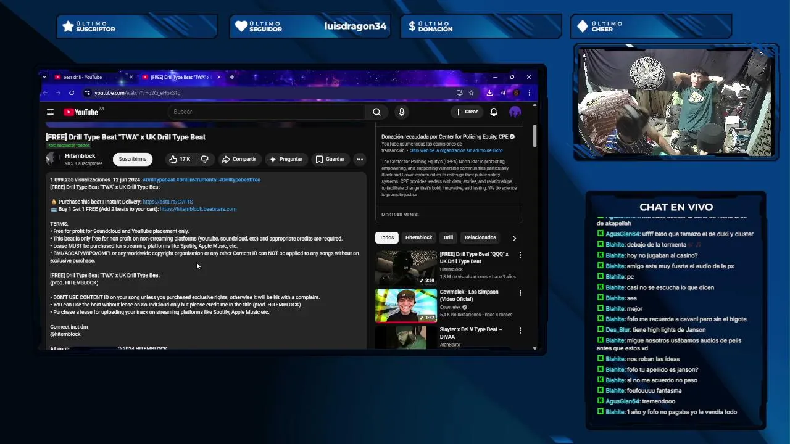Click the Crear button
790x444 pixels.
(x=466, y=112)
